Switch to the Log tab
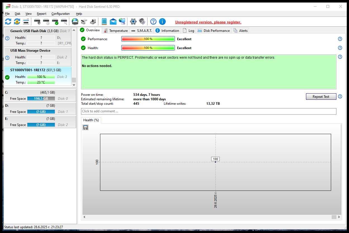This screenshot has height=233, width=349. (189, 31)
